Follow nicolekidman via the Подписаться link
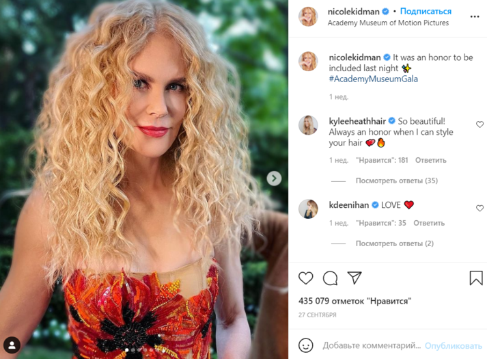 pyautogui.click(x=426, y=12)
